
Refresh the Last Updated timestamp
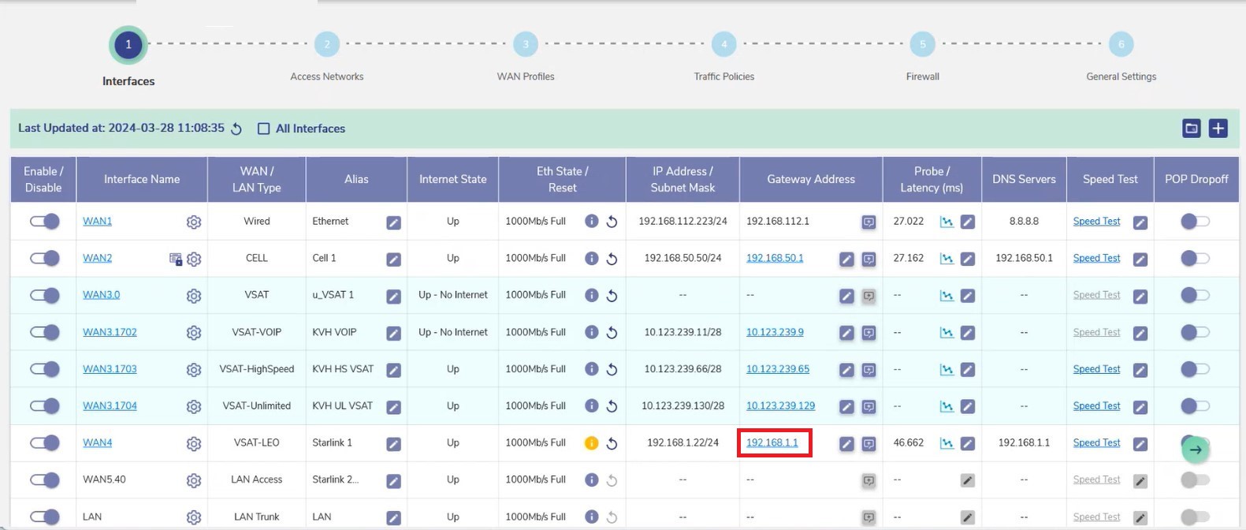click(x=236, y=129)
